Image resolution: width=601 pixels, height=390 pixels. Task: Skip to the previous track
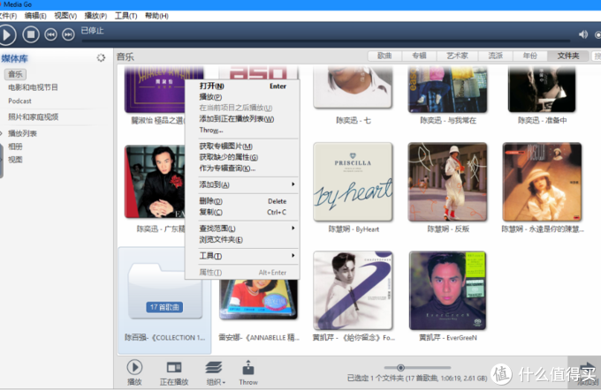click(50, 34)
